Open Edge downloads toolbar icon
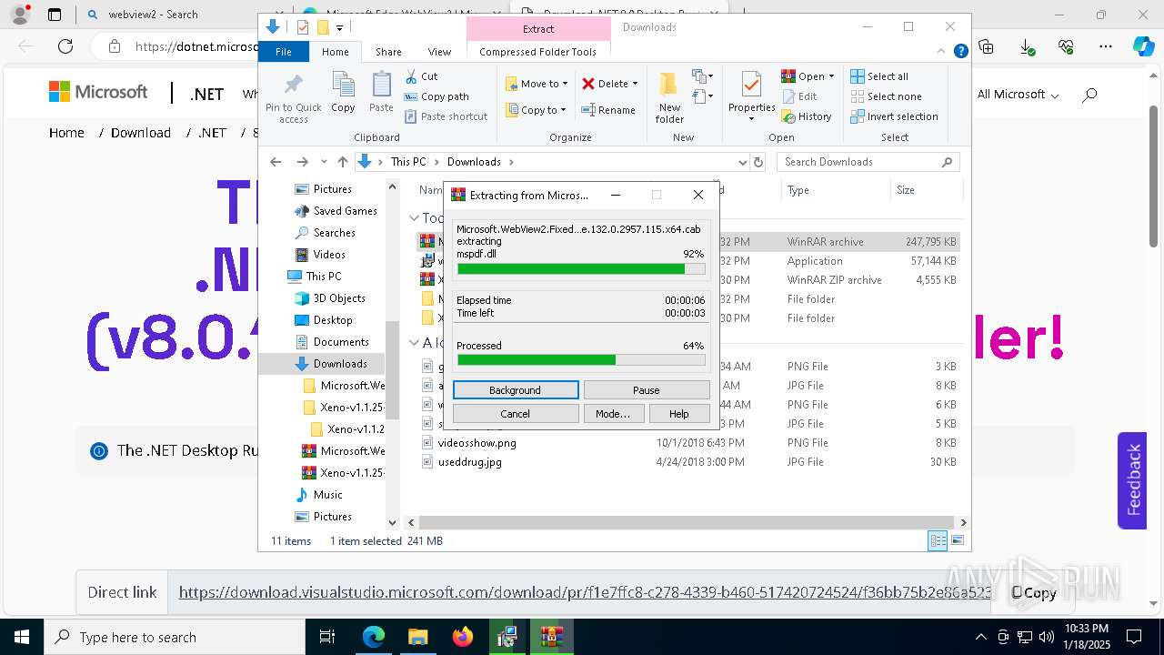The image size is (1164, 655). pyautogui.click(x=1027, y=46)
